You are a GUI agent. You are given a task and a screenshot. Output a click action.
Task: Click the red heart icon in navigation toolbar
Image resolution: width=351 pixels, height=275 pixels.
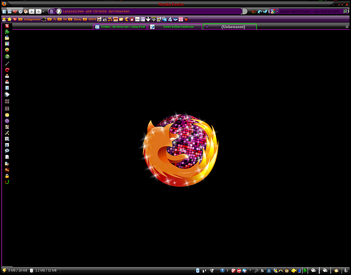[x=15, y=11]
